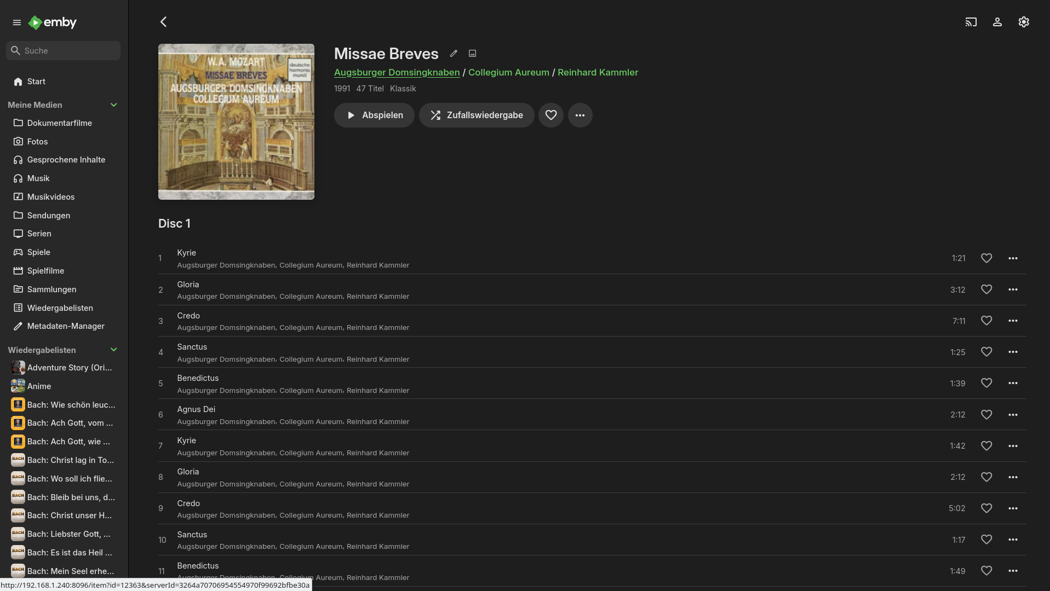The height and width of the screenshot is (591, 1050).
Task: Play track 4 Sanctus
Action: point(592,352)
